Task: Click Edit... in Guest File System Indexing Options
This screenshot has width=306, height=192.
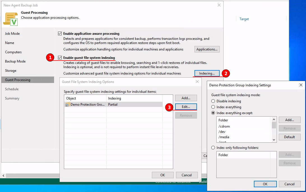Action: coord(186,107)
